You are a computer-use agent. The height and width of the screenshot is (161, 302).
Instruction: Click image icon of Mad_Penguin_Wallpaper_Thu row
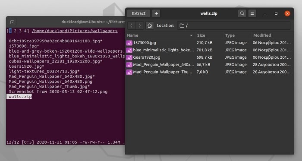[129, 72]
